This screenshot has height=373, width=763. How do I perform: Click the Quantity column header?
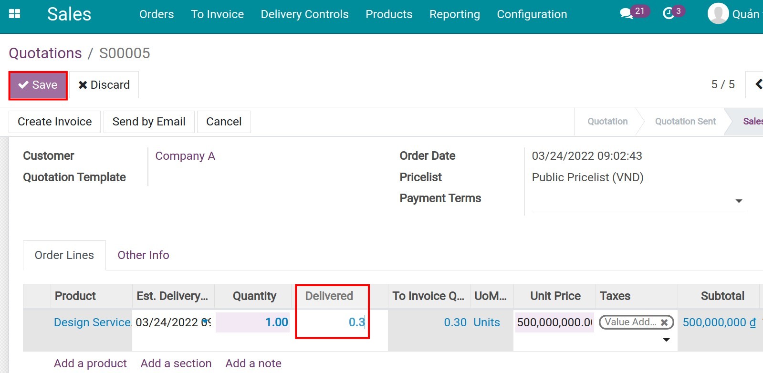(253, 296)
